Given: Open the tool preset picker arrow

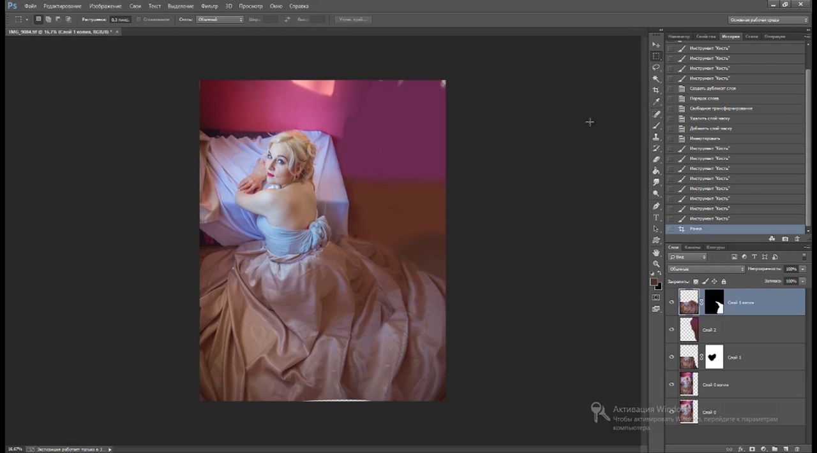Looking at the screenshot, I should coord(26,20).
